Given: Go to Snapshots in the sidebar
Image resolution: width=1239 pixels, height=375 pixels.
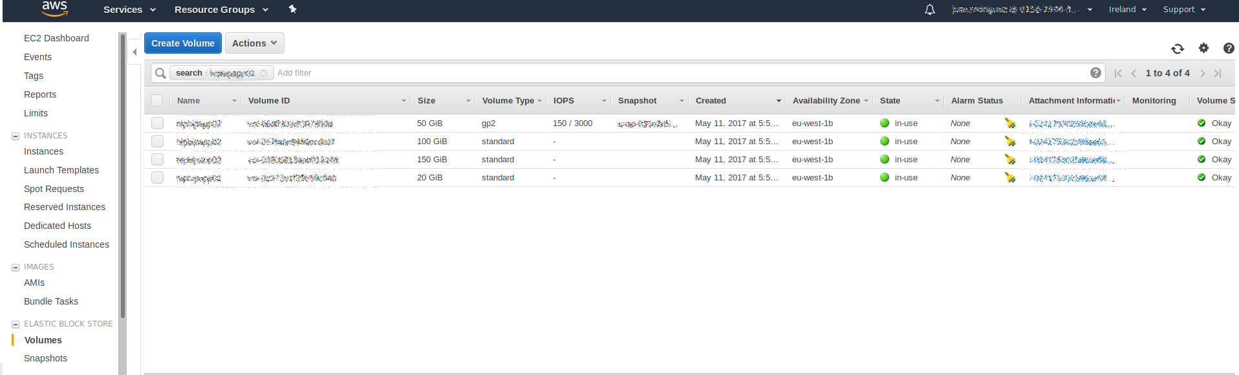Looking at the screenshot, I should click(x=45, y=358).
